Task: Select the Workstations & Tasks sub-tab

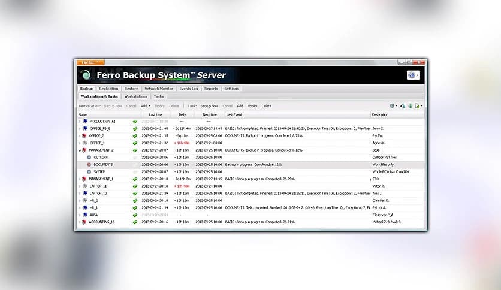Action: 99,96
